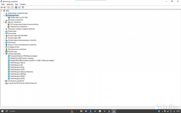Image resolution: width=181 pixels, height=113 pixels.
Task: Collapse the Видеоадаптеры category
Action: coord(4,15)
